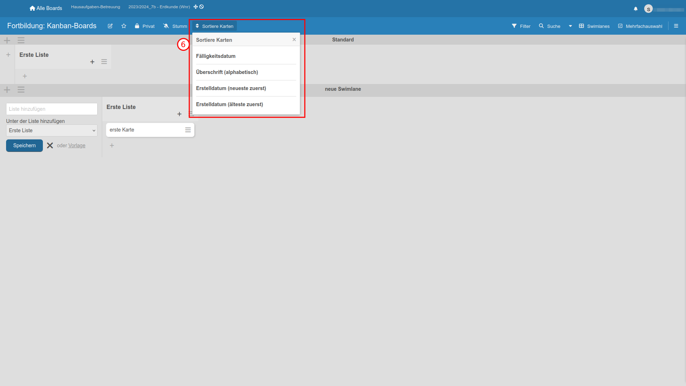Sort cards by Überschrift (alphabetisch)

point(246,72)
